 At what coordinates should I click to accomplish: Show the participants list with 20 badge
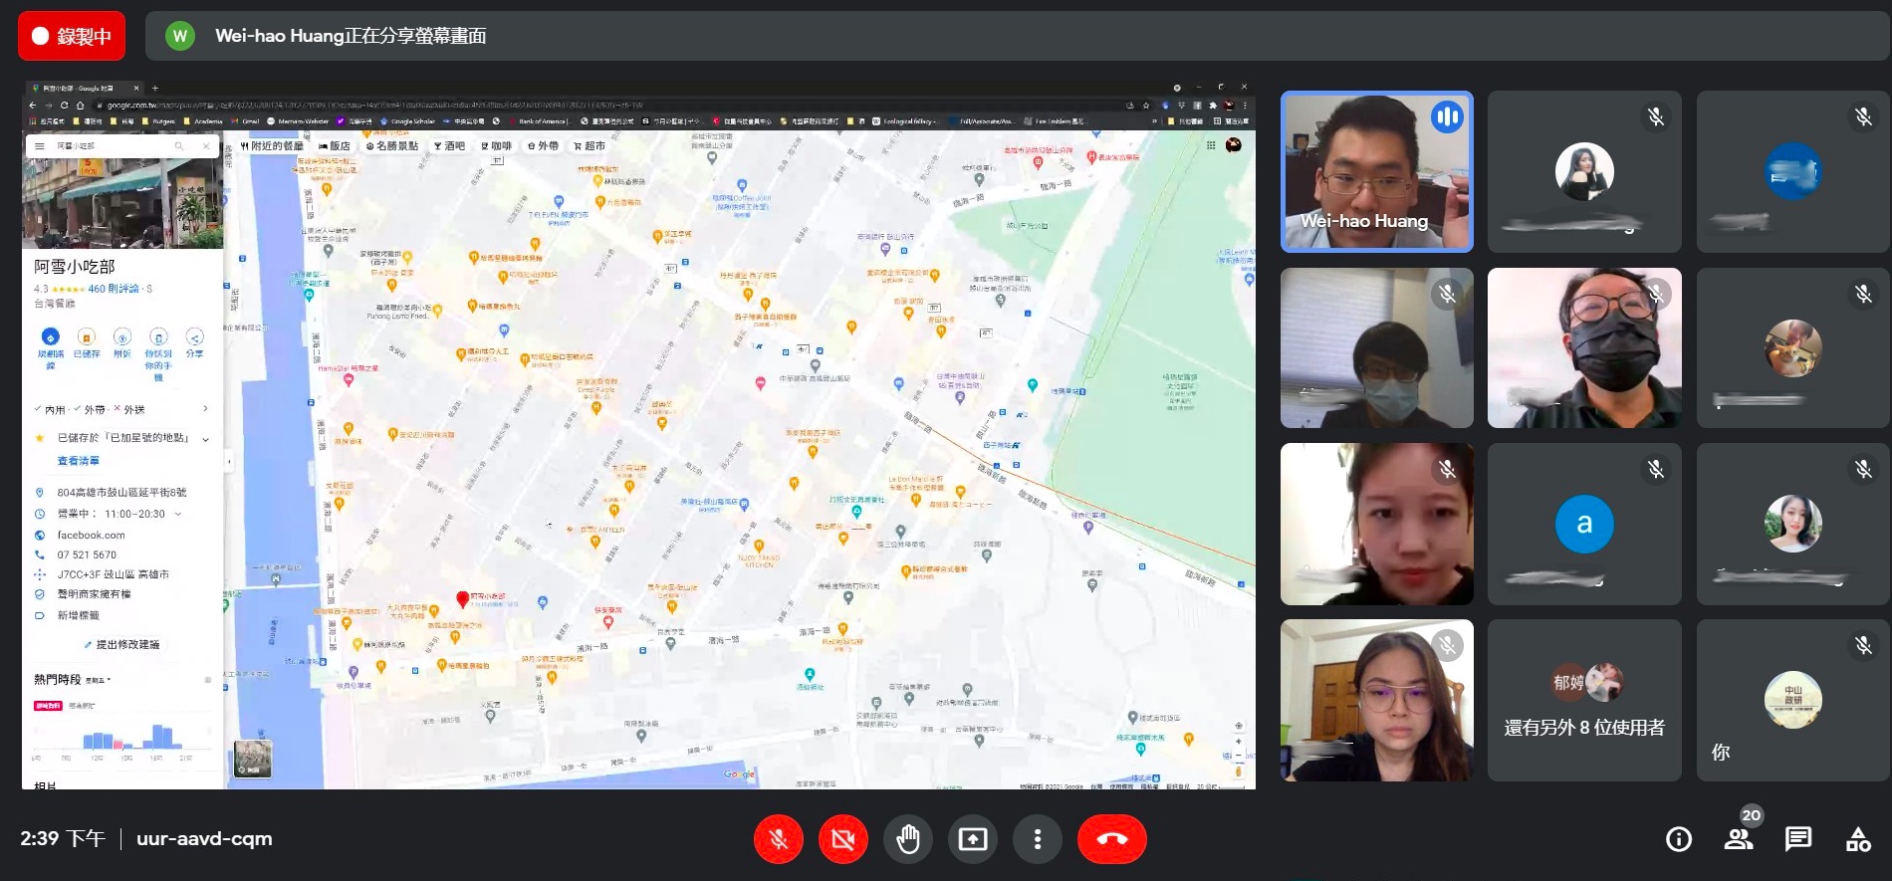coord(1739,839)
